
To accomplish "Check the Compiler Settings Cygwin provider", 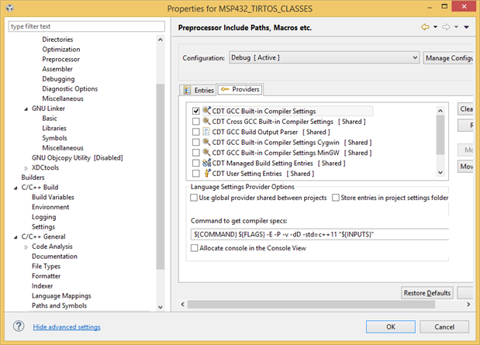I will (196, 142).
